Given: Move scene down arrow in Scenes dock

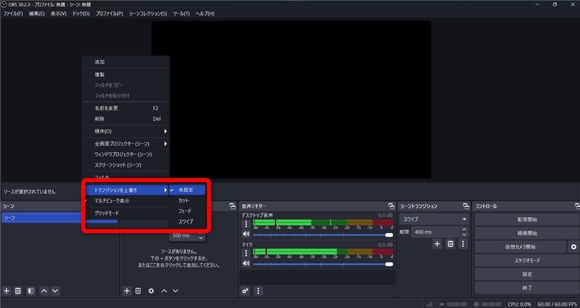Looking at the screenshot, I should pos(55,291).
